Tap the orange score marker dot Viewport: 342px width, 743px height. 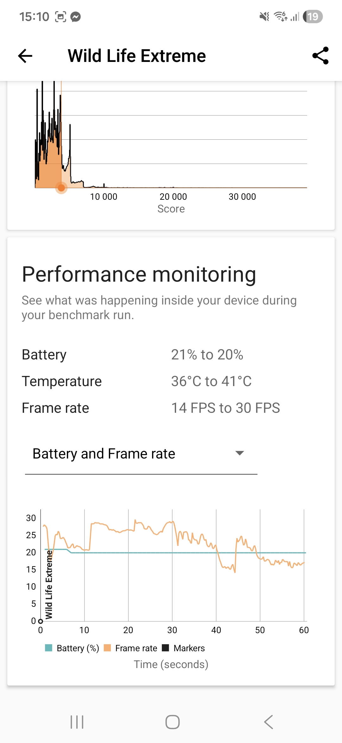(x=61, y=188)
